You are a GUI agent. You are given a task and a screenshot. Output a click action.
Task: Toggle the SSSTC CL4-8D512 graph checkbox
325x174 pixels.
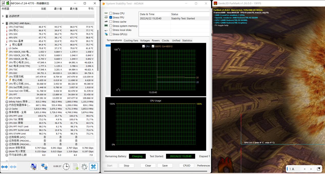[153, 46]
